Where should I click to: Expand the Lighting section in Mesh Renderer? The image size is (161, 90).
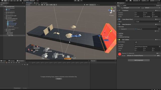pyautogui.click(x=121, y=33)
